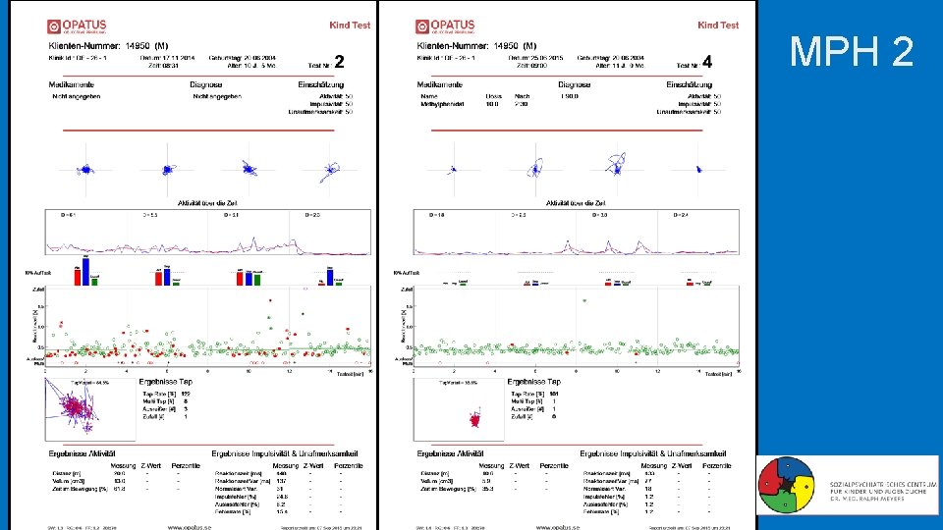Click 'Kind Test' heading on the Test 2 report
The width and height of the screenshot is (943, 530).
(350, 26)
